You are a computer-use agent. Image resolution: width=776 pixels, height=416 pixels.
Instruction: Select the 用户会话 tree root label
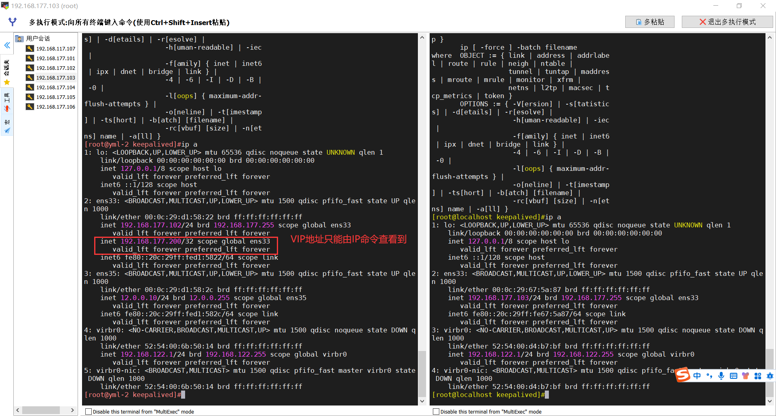(x=38, y=38)
